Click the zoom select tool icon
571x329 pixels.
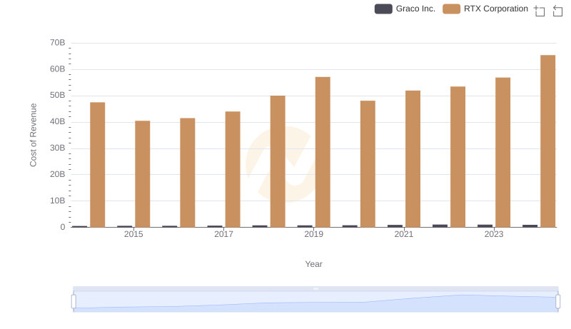(540, 11)
